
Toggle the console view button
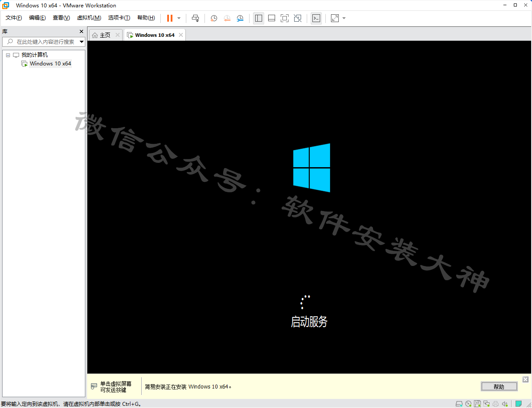[x=316, y=18]
